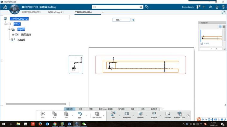Screen dimensions: 227x127
Task: Click the plus add icon in header
Action: click(204, 7)
